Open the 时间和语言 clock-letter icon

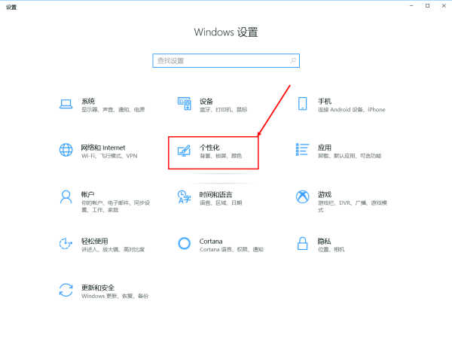click(x=185, y=197)
